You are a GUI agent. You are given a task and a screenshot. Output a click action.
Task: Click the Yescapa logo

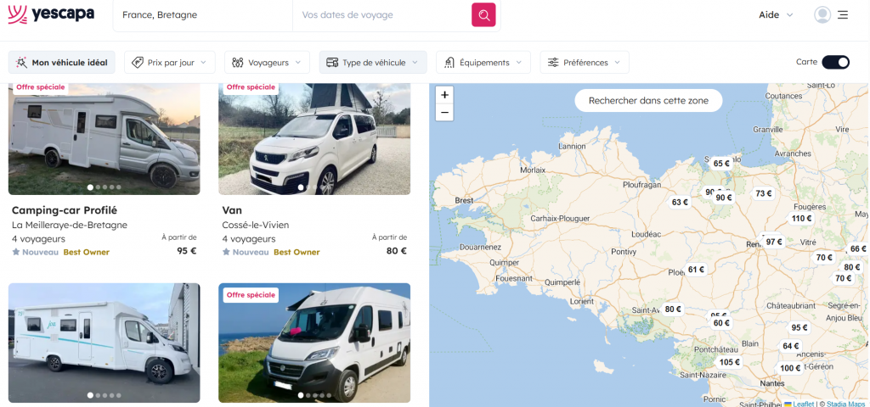[51, 14]
